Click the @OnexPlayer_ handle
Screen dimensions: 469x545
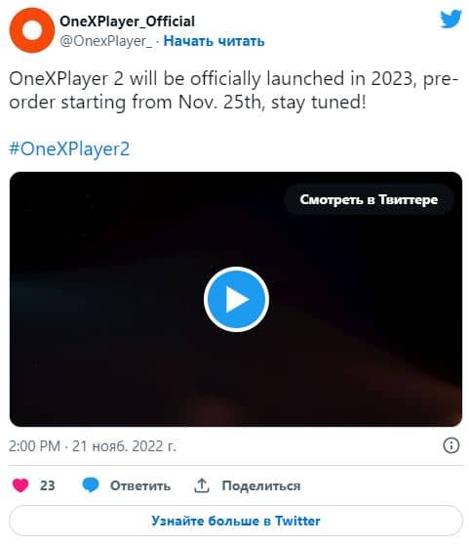[106, 41]
